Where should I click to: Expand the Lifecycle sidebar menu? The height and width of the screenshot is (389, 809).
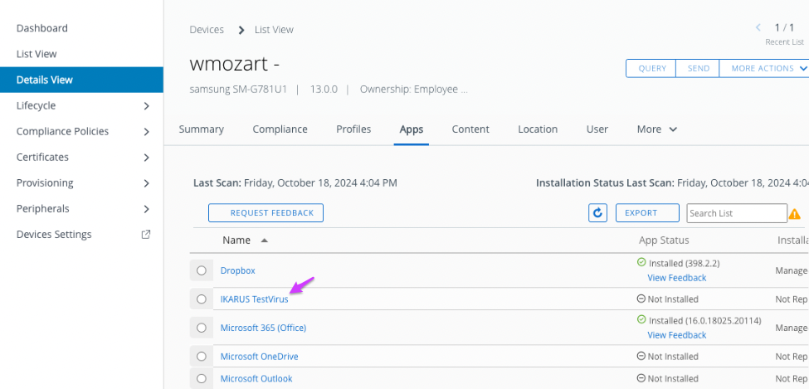click(x=146, y=106)
